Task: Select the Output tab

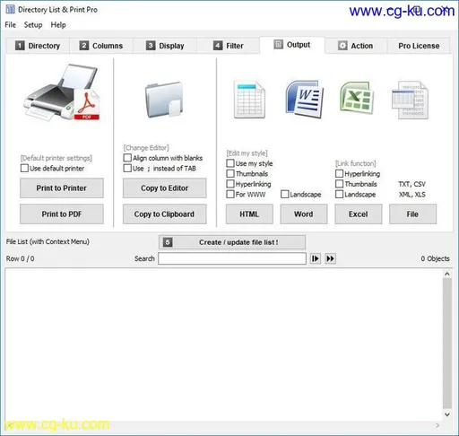Action: tap(292, 45)
